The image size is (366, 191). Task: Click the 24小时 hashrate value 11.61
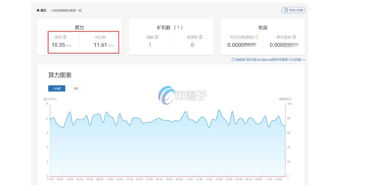(100, 45)
